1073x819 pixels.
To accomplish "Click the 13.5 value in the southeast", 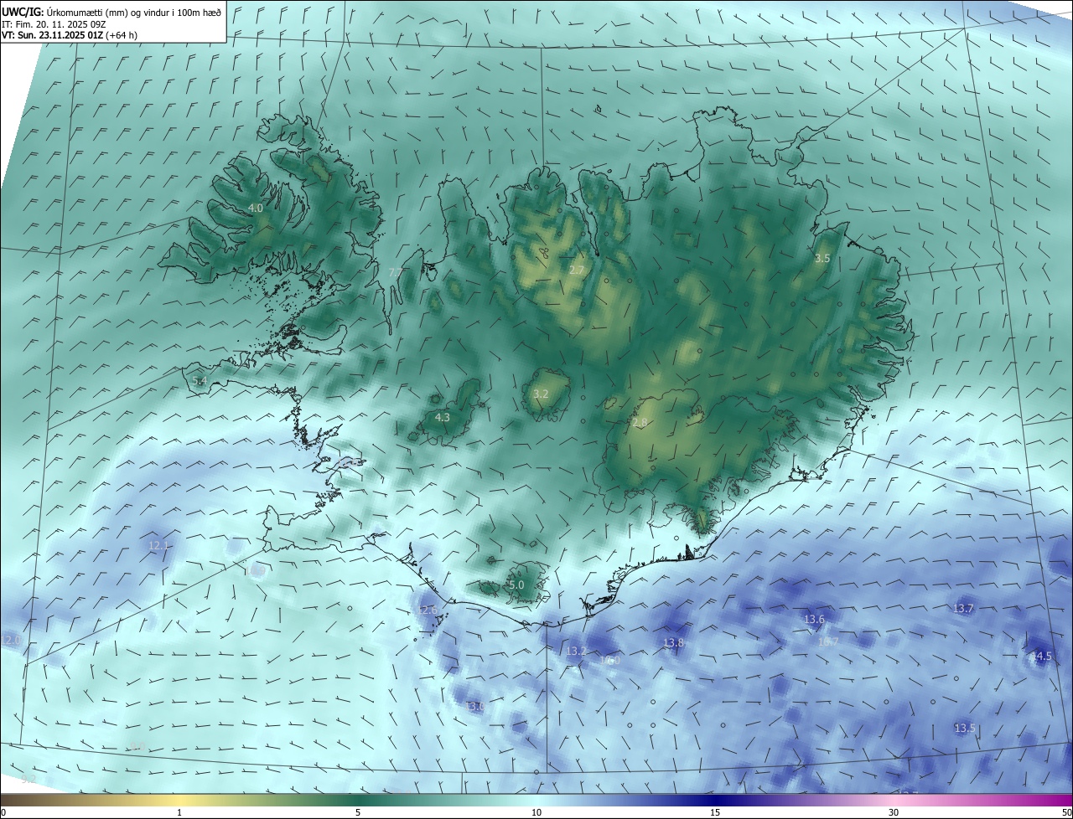I will pos(965,729).
